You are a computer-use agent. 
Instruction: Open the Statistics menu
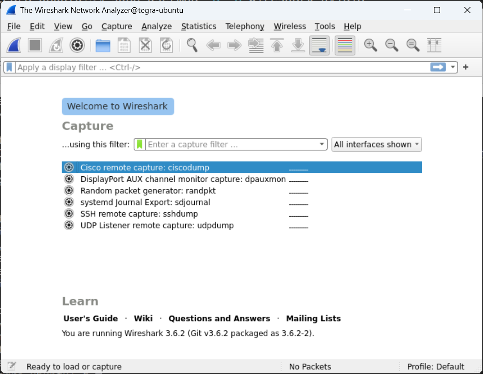tap(199, 27)
